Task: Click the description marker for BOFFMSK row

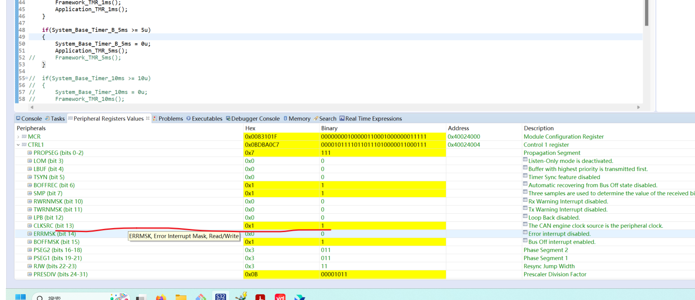Action: point(525,241)
